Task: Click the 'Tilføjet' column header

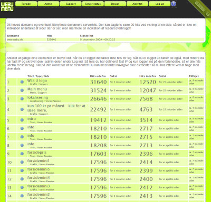Action: click(x=194, y=76)
